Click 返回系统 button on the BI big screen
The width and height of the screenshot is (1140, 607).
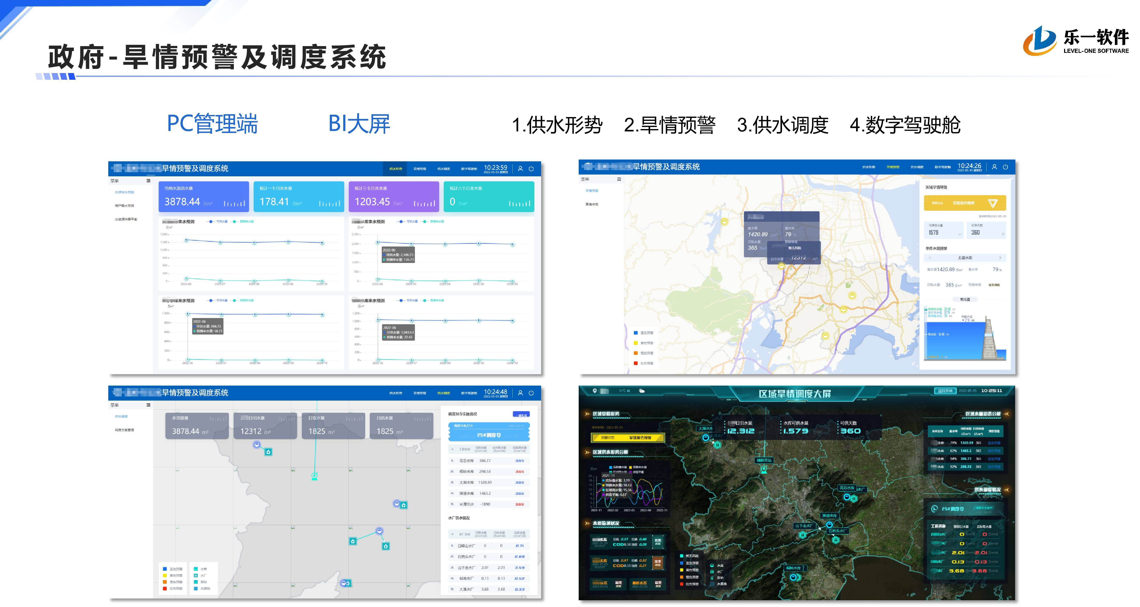click(x=945, y=391)
